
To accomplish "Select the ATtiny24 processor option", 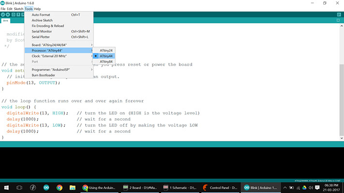I will click(104, 51).
